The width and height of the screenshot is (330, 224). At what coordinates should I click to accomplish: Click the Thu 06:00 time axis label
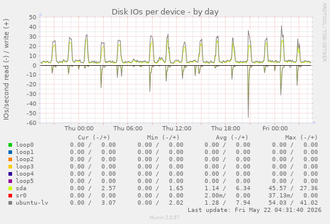pyautogui.click(x=128, y=129)
